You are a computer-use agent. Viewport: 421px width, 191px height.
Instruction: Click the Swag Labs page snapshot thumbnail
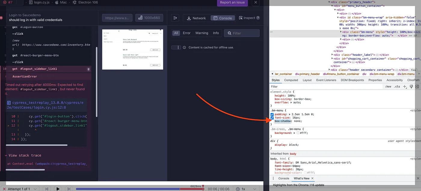[x=133, y=49]
